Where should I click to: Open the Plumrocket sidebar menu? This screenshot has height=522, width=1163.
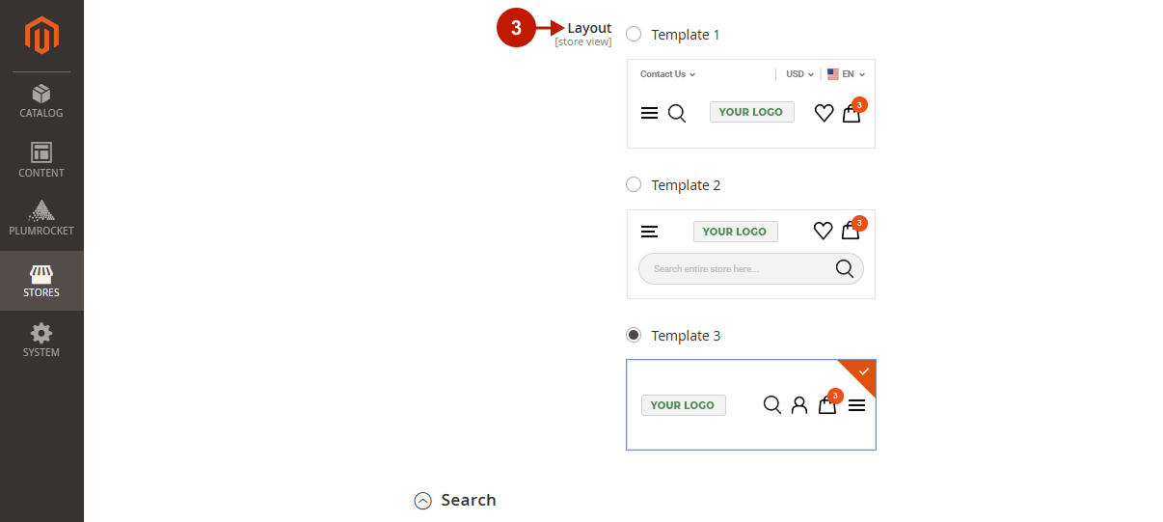click(41, 219)
